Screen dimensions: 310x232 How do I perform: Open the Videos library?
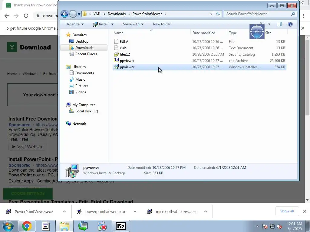[x=81, y=92]
